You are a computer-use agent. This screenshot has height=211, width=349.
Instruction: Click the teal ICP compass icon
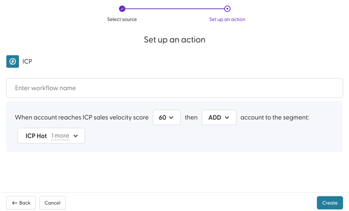13,61
